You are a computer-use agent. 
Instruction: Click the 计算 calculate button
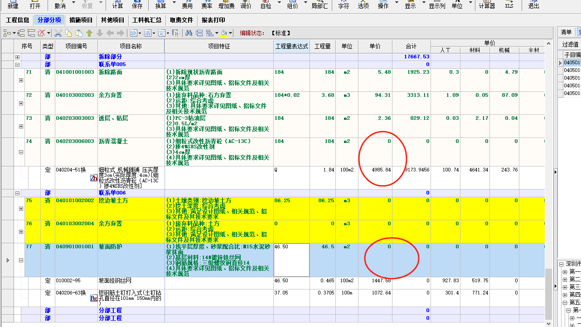coord(117,5)
